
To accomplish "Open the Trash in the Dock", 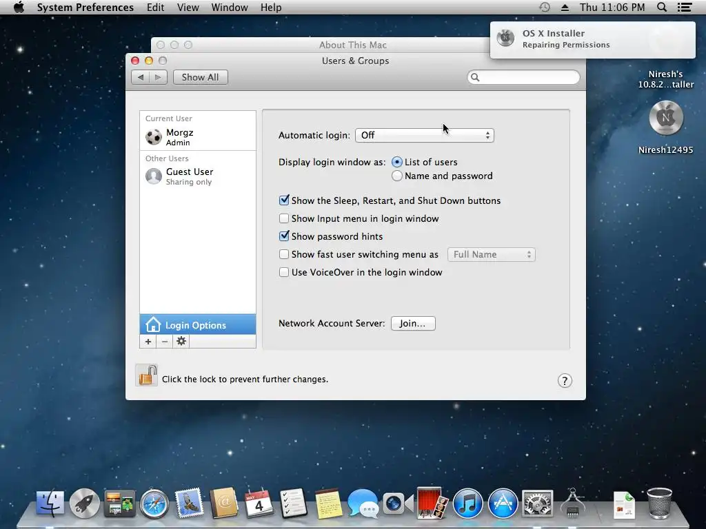I will pyautogui.click(x=659, y=503).
